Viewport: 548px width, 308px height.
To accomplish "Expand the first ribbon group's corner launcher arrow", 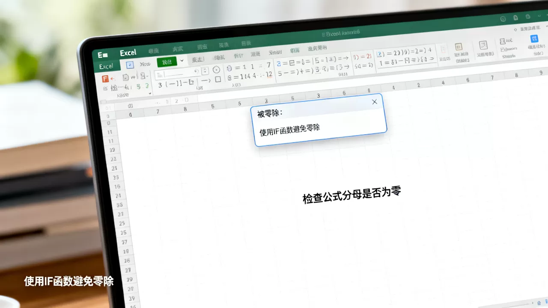I will pos(150,93).
